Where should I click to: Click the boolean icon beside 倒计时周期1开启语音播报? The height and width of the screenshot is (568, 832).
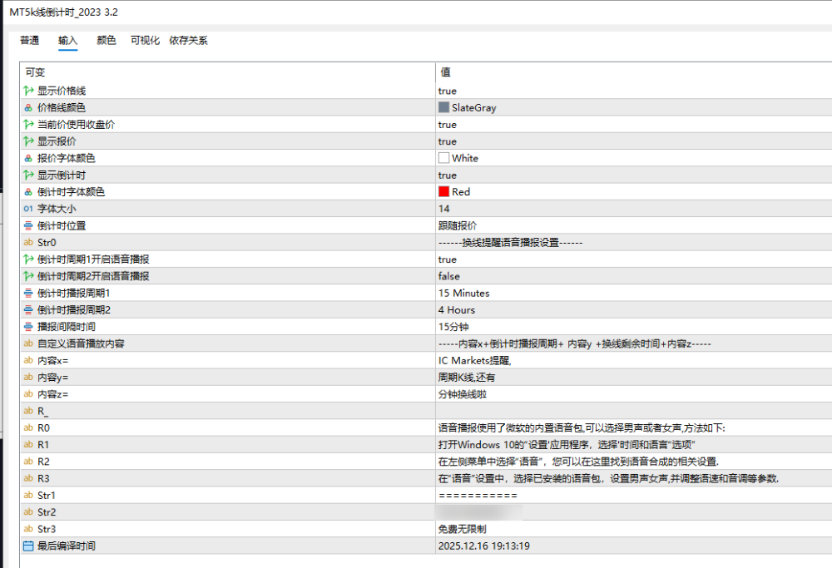coord(28,259)
